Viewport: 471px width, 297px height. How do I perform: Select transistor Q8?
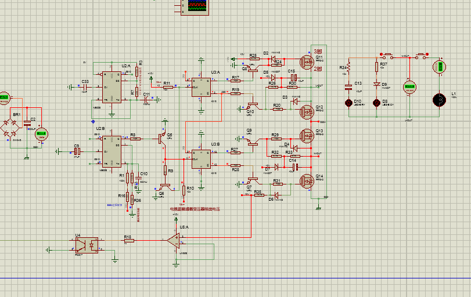pos(253,68)
